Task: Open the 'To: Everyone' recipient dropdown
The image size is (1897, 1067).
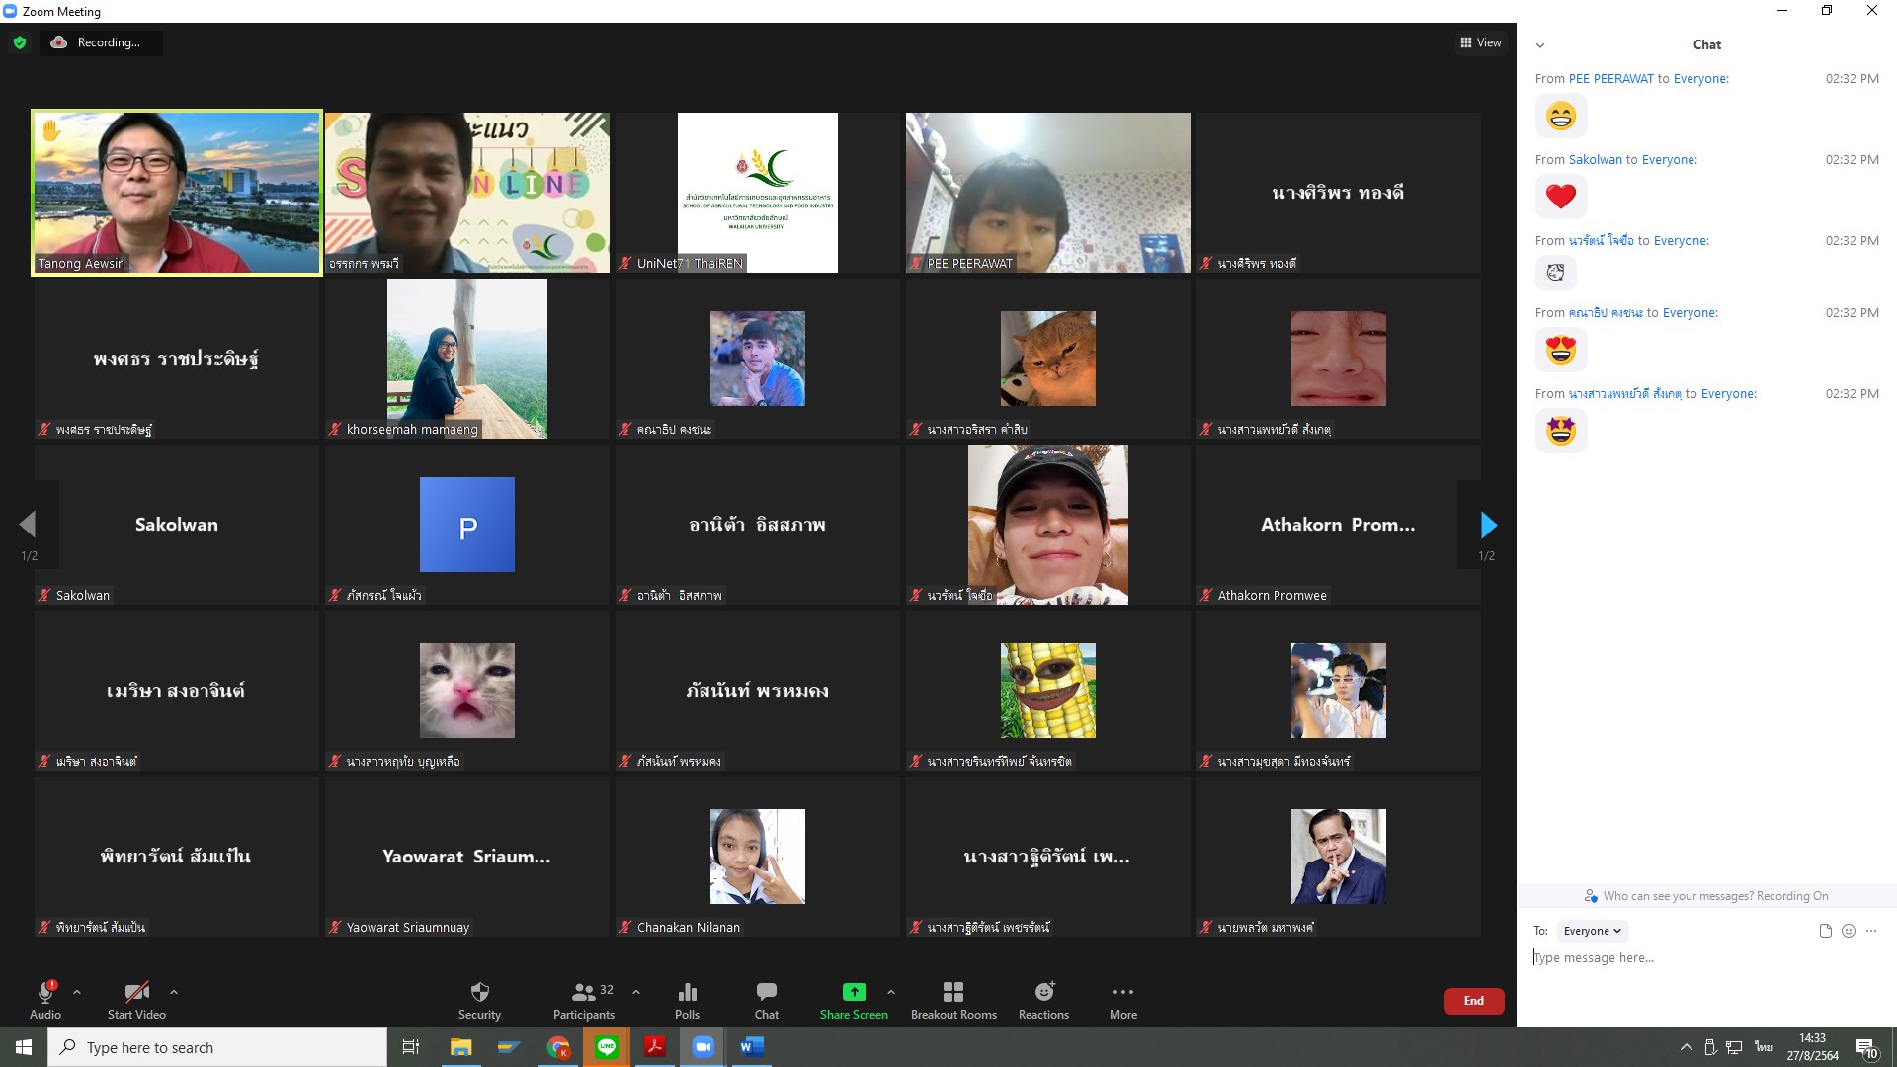Action: pyautogui.click(x=1593, y=931)
